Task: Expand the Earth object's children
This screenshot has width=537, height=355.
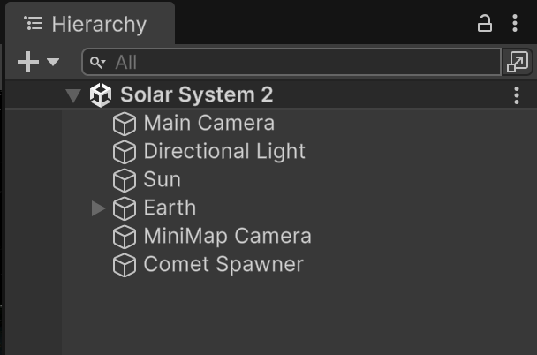Action: pos(98,208)
